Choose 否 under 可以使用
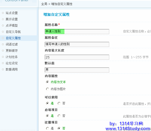The height and width of the screenshot is (131, 151). tap(59, 103)
